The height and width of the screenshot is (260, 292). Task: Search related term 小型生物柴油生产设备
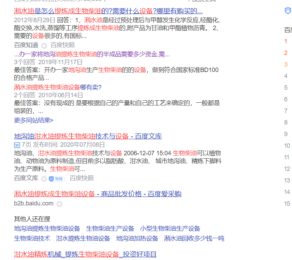coord(171,228)
